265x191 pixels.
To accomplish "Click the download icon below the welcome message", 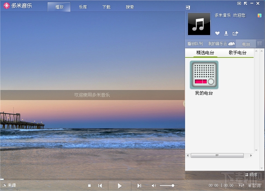I will (x=226, y=33).
